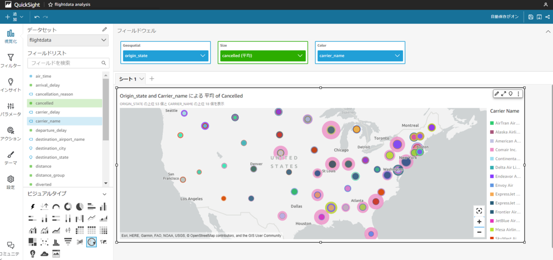Click AirTran green legend color swatch
This screenshot has height=260, width=553.
coord(492,123)
